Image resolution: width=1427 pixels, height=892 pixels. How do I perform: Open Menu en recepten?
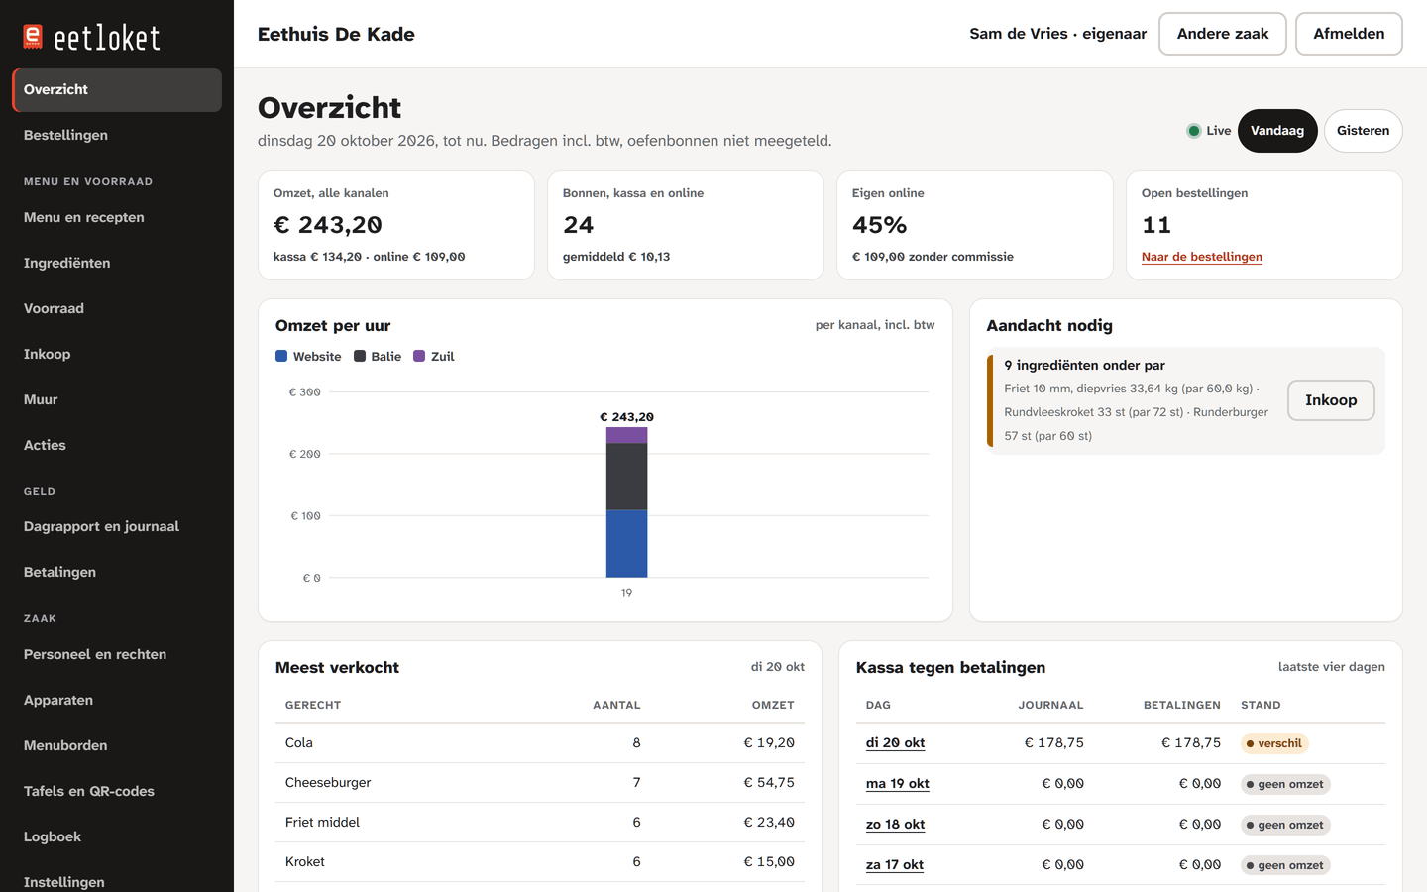(x=117, y=218)
